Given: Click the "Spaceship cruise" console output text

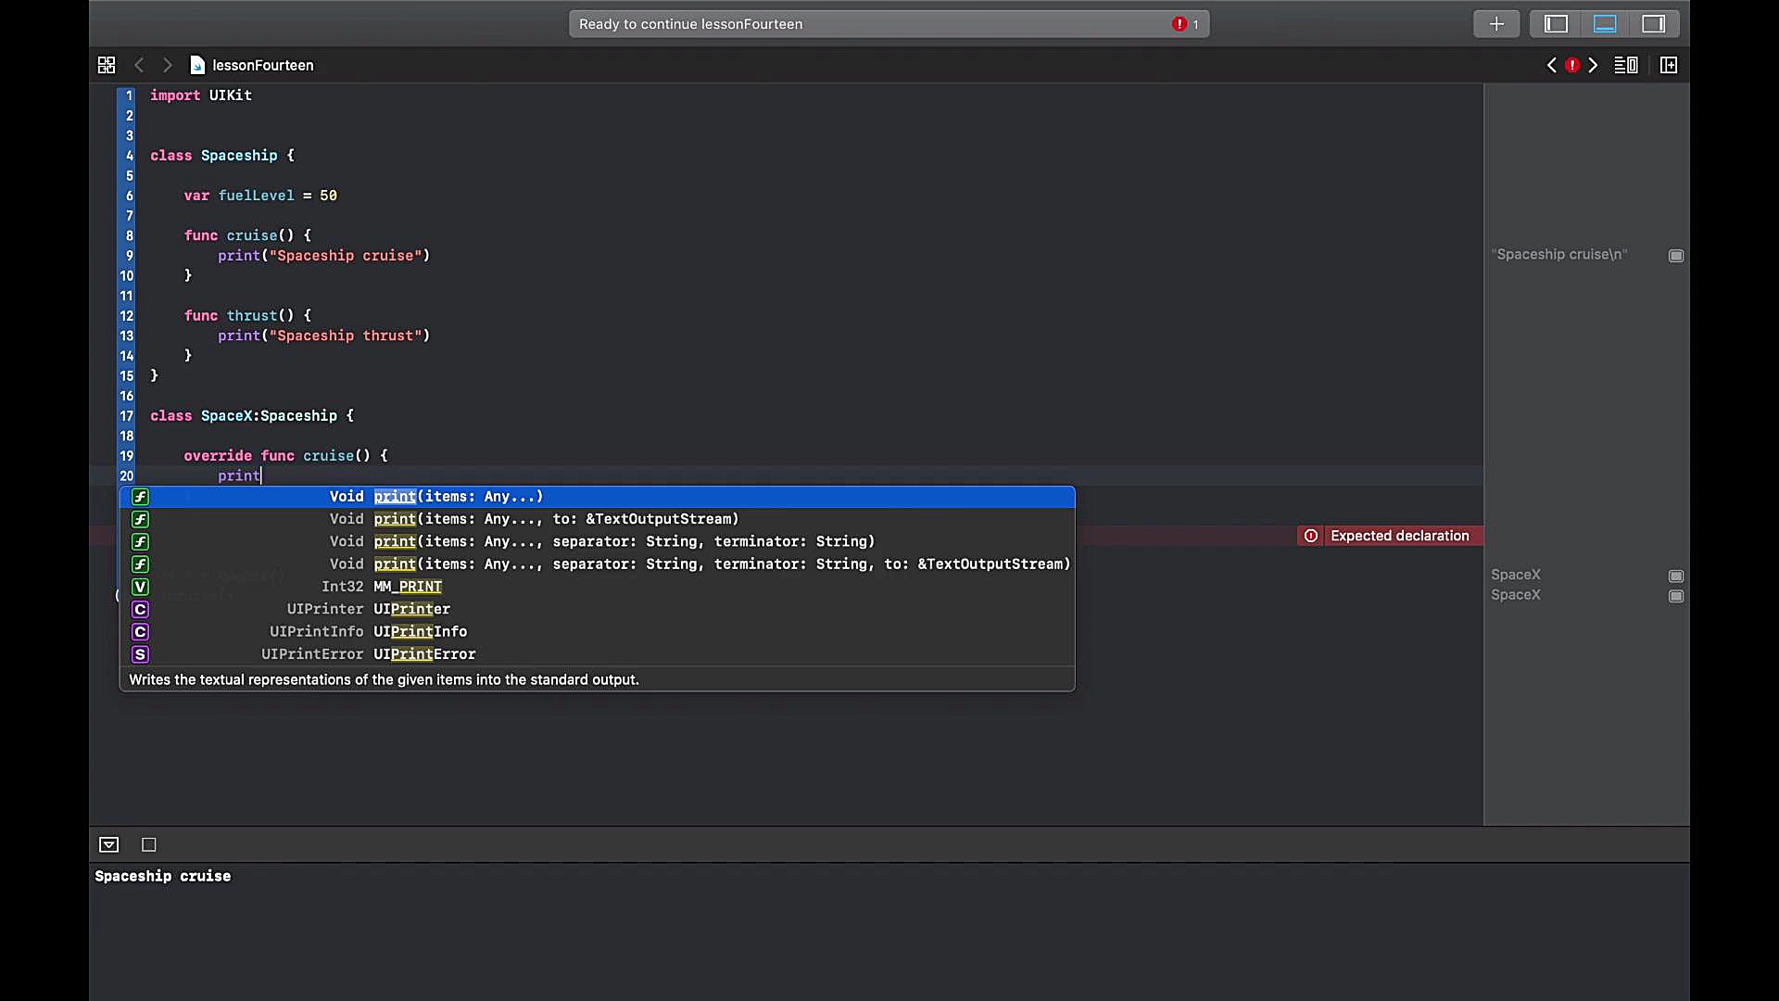Looking at the screenshot, I should tap(163, 876).
